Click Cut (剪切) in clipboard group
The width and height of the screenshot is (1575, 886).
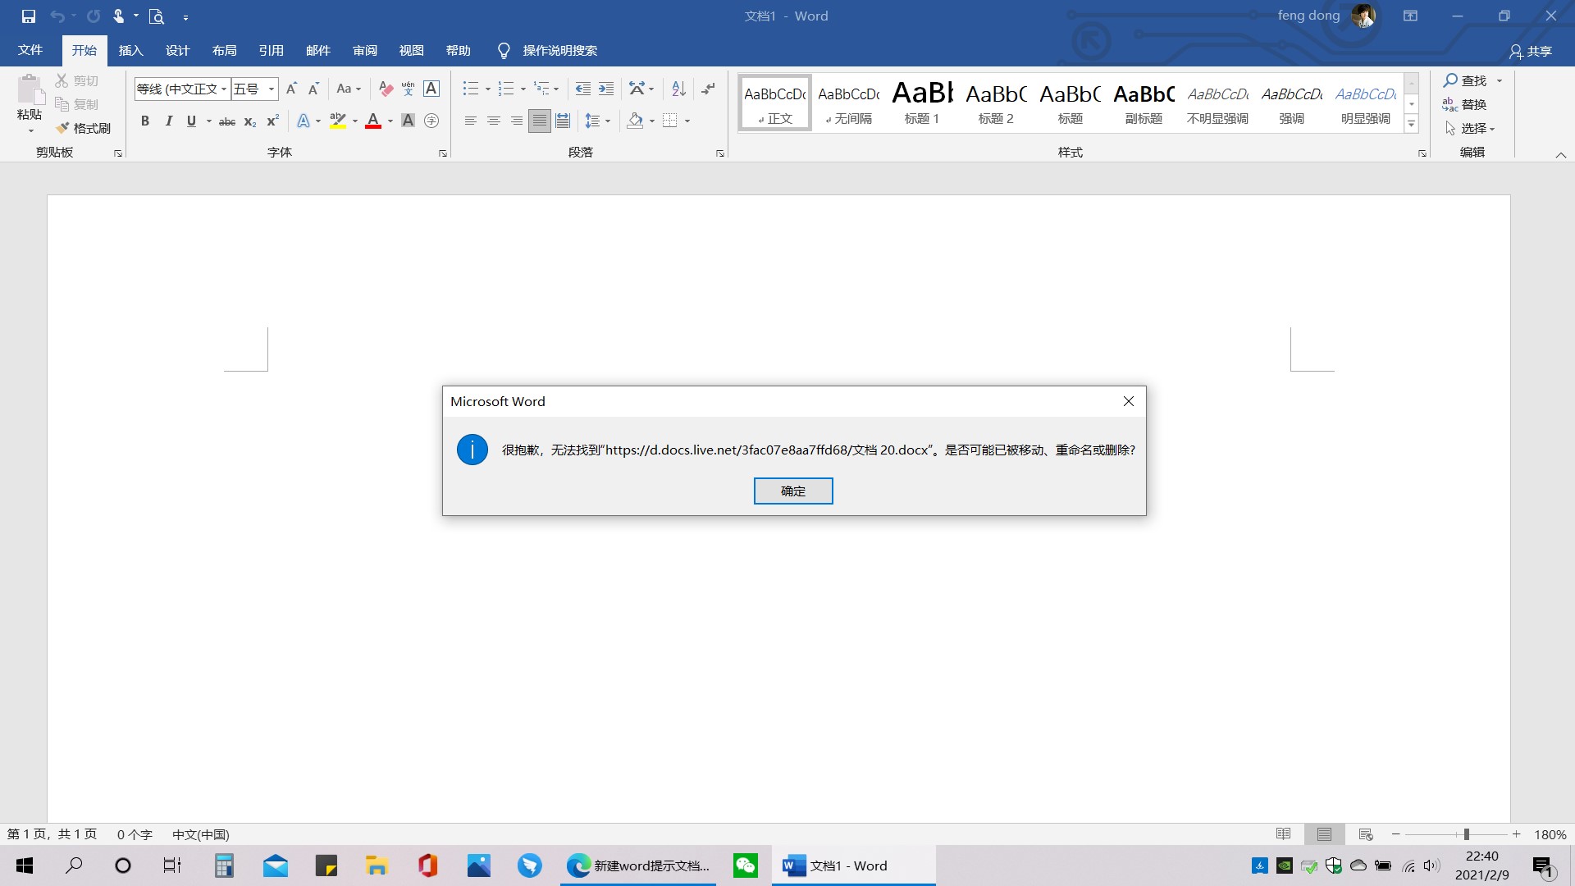click(x=76, y=80)
